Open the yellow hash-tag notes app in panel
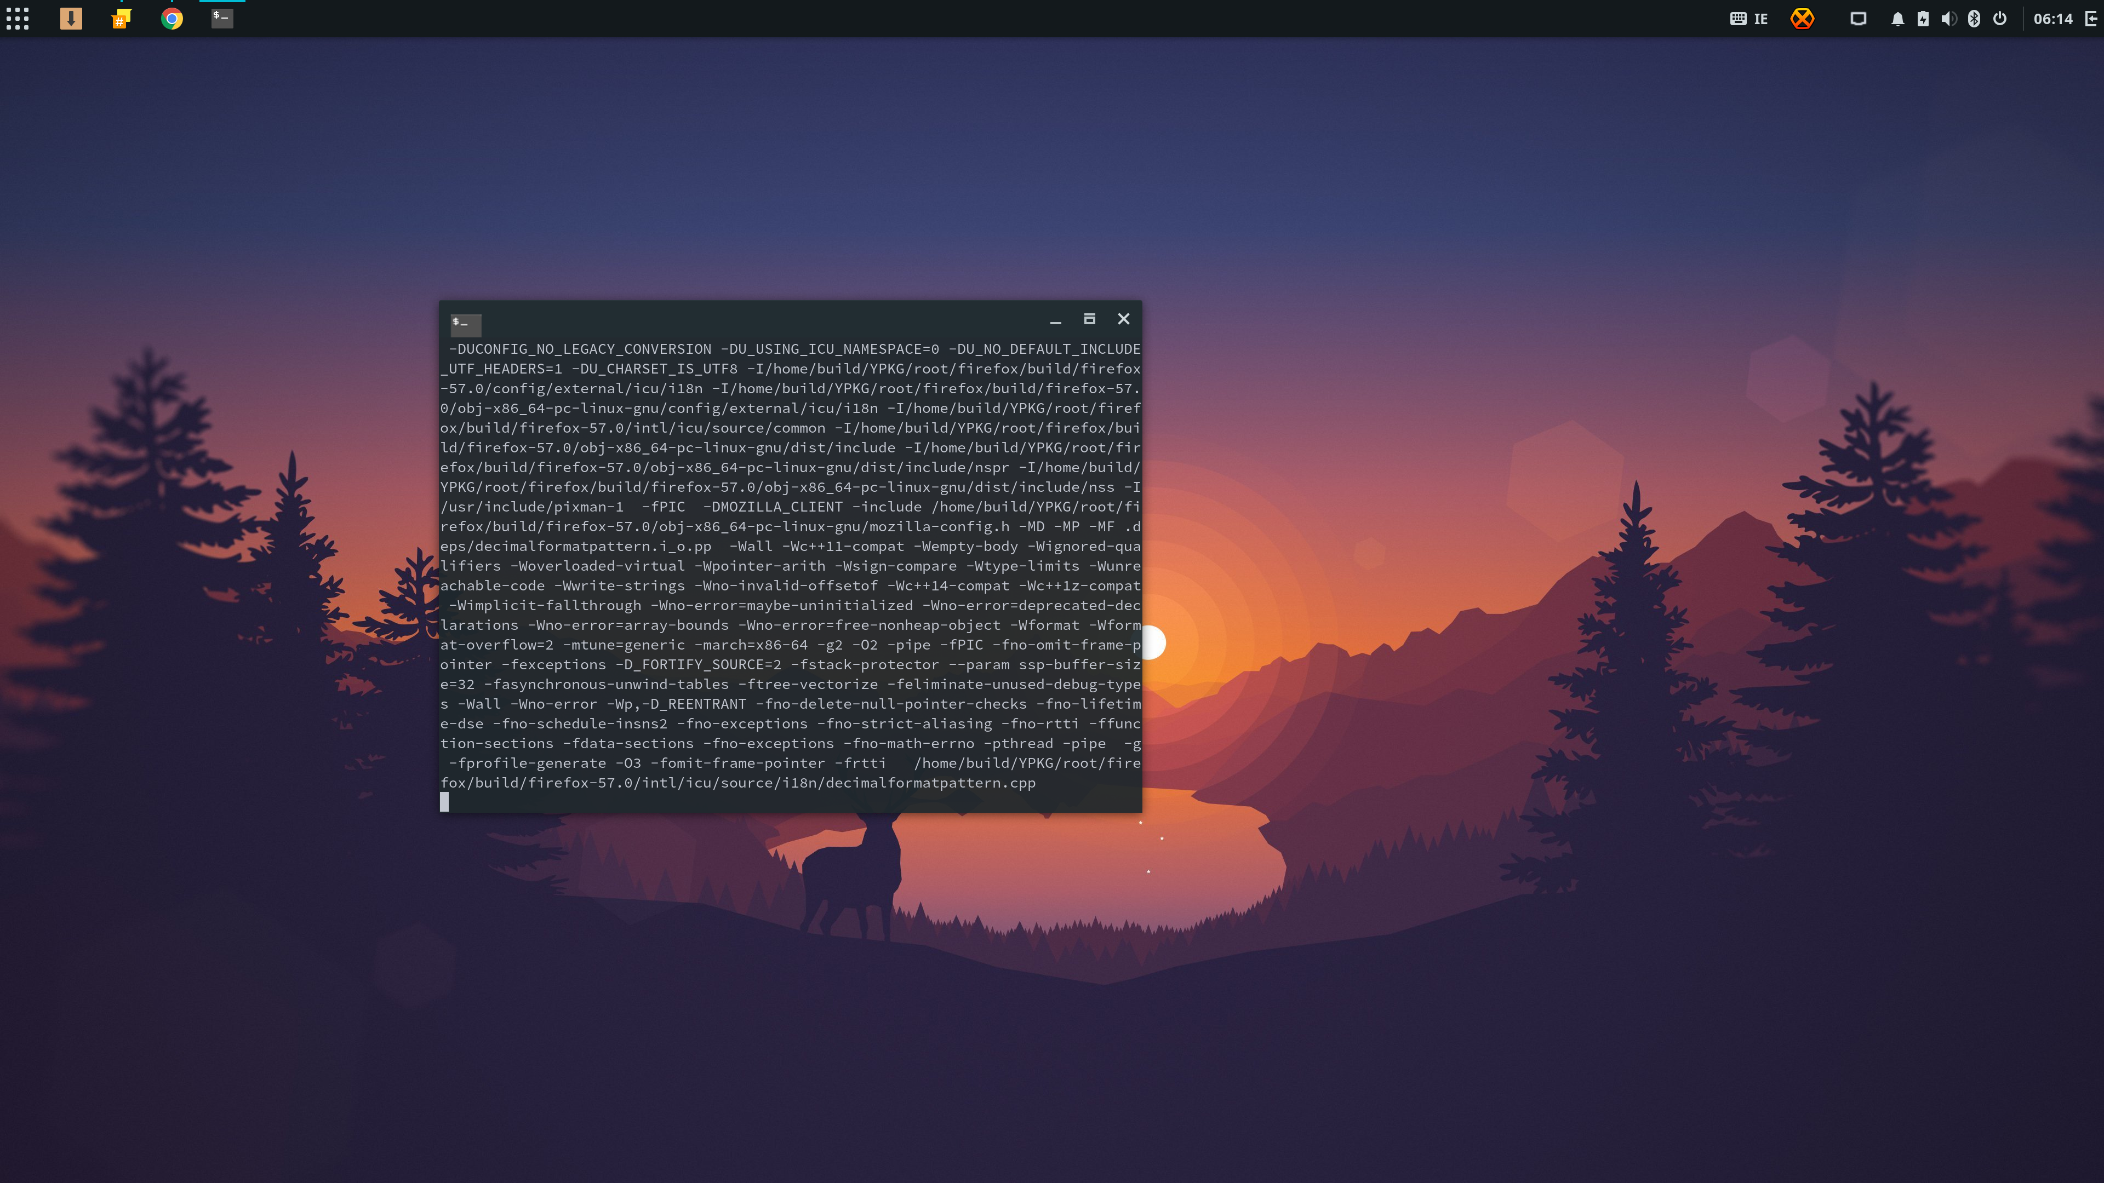The image size is (2104, 1183). pos(121,19)
